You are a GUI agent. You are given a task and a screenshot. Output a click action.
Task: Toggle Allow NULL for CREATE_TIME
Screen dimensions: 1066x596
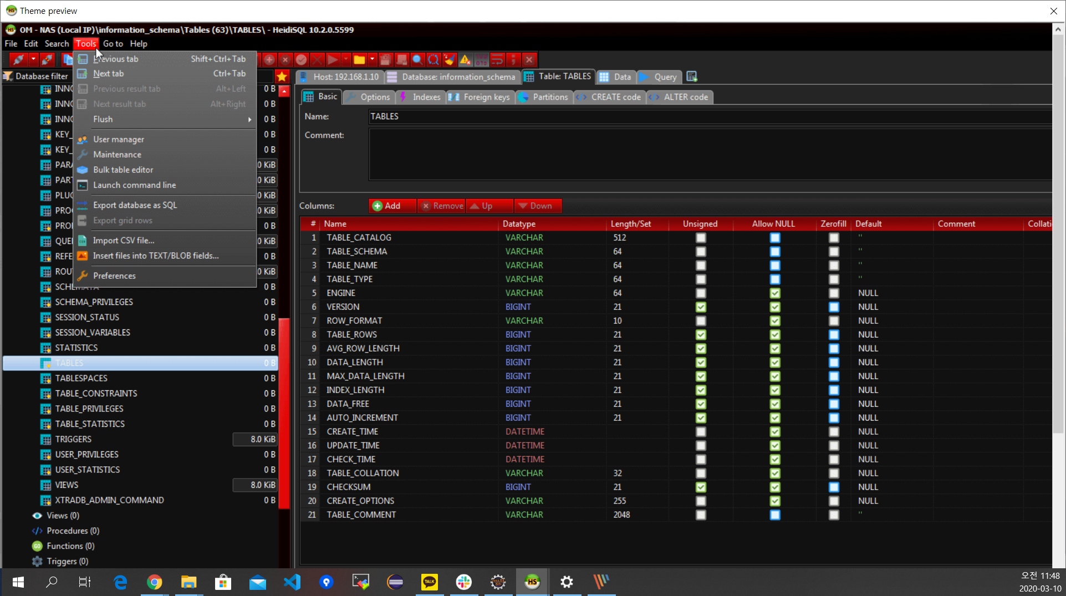point(775,432)
